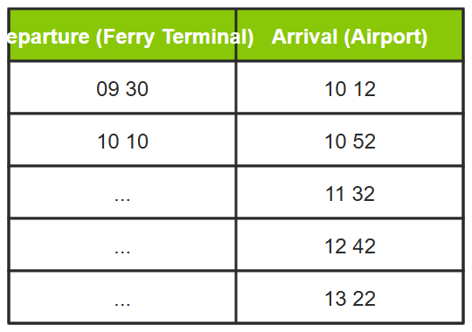472x332 pixels.
Task: Click the minutes 30 in the first departure
Action: click(137, 89)
